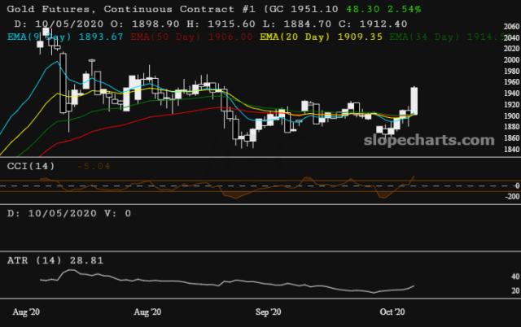521x327 pixels.
Task: Click the CCI zero dashed line label
Action: click(x=517, y=186)
